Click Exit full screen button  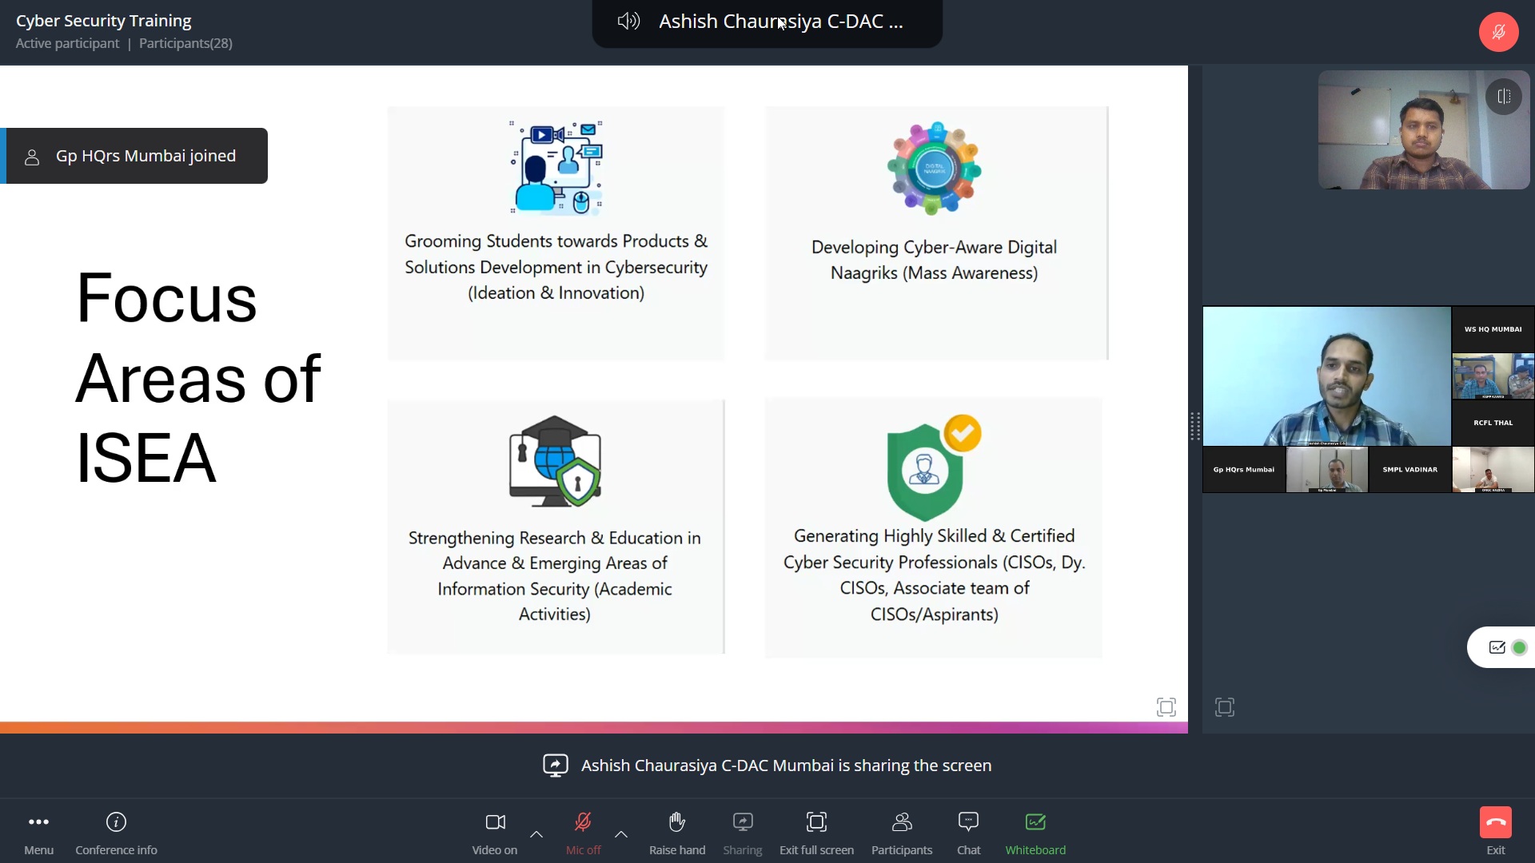(816, 822)
